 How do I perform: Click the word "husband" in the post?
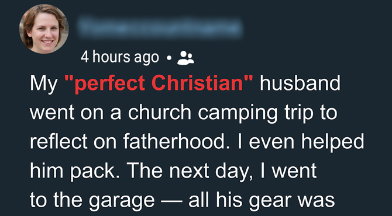click(x=300, y=83)
